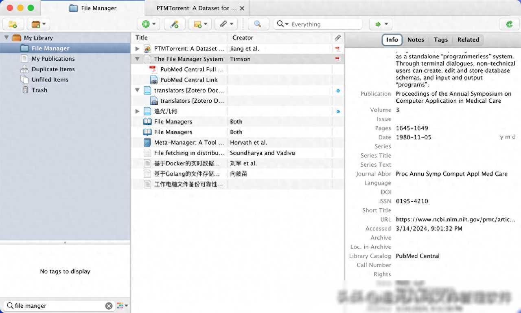521x313 pixels.
Task: Click the Library Catalog PubMed Central value
Action: 418,256
